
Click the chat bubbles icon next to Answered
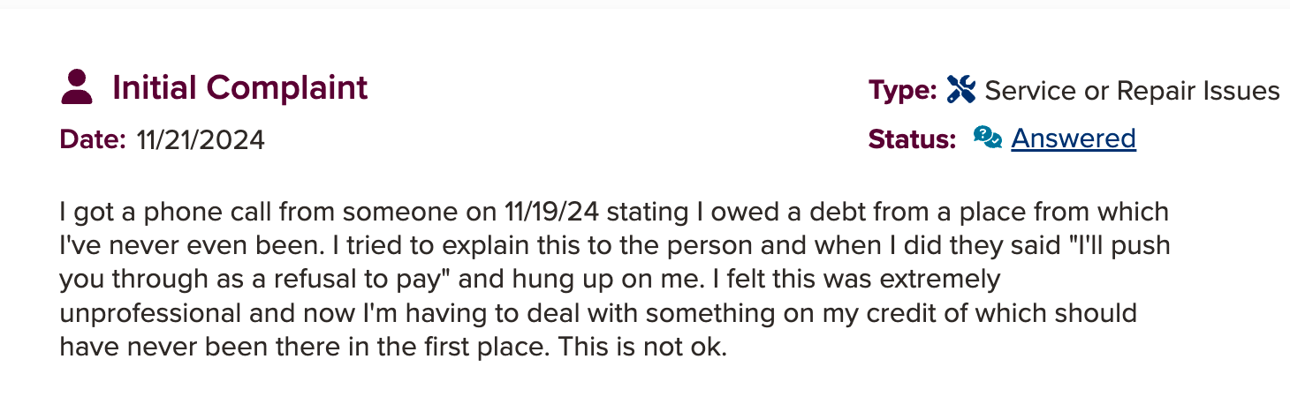point(987,138)
